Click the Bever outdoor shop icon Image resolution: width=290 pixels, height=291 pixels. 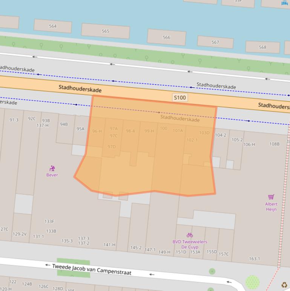(x=52, y=168)
